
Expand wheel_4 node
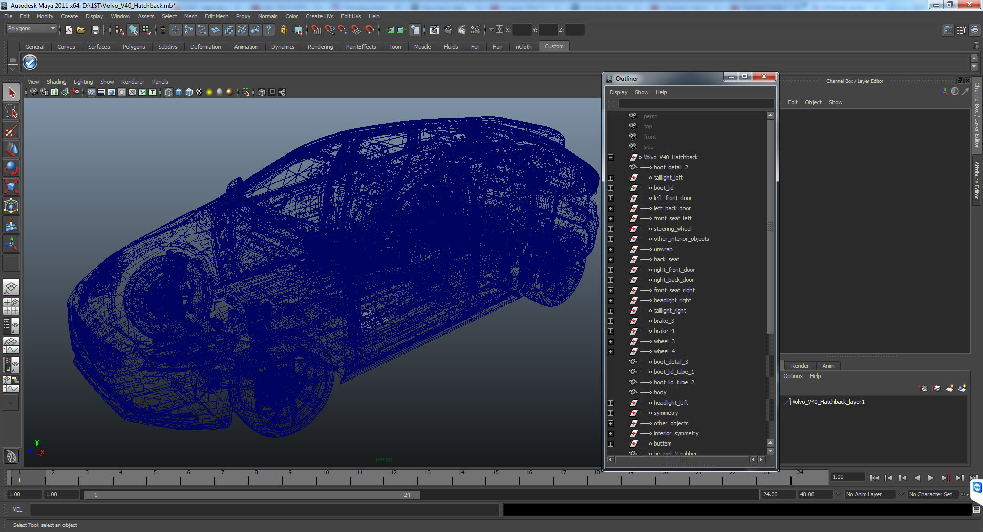point(610,351)
